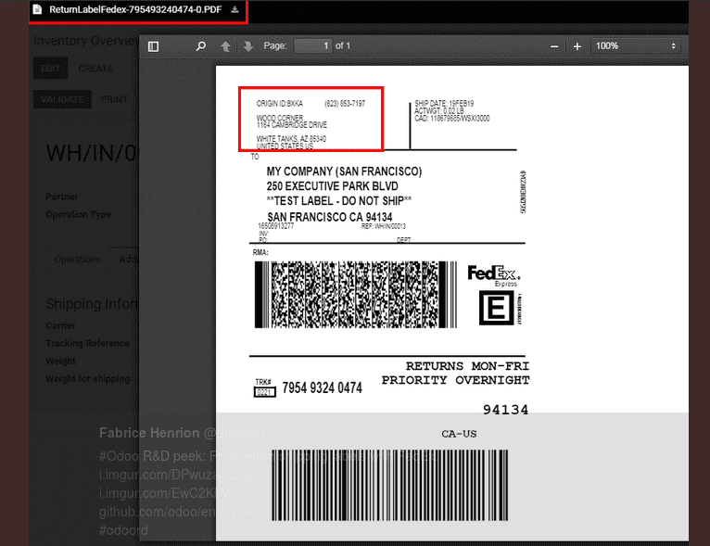Screen dimensions: 710x546
Task: Click the SAN FRANCISCO CA 94134 line
Action: [x=330, y=217]
